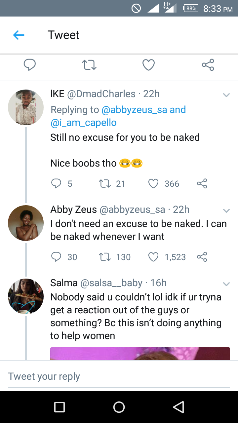This screenshot has height=423, width=238.
Task: Like Abby Zeus's tweet with 1,523 likes
Action: coord(153,257)
